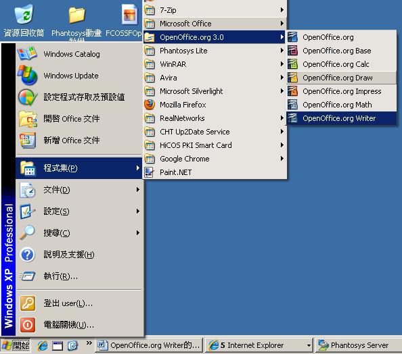Click the OpenOffice.org Writer icon
The image size is (402, 354).
coord(292,118)
